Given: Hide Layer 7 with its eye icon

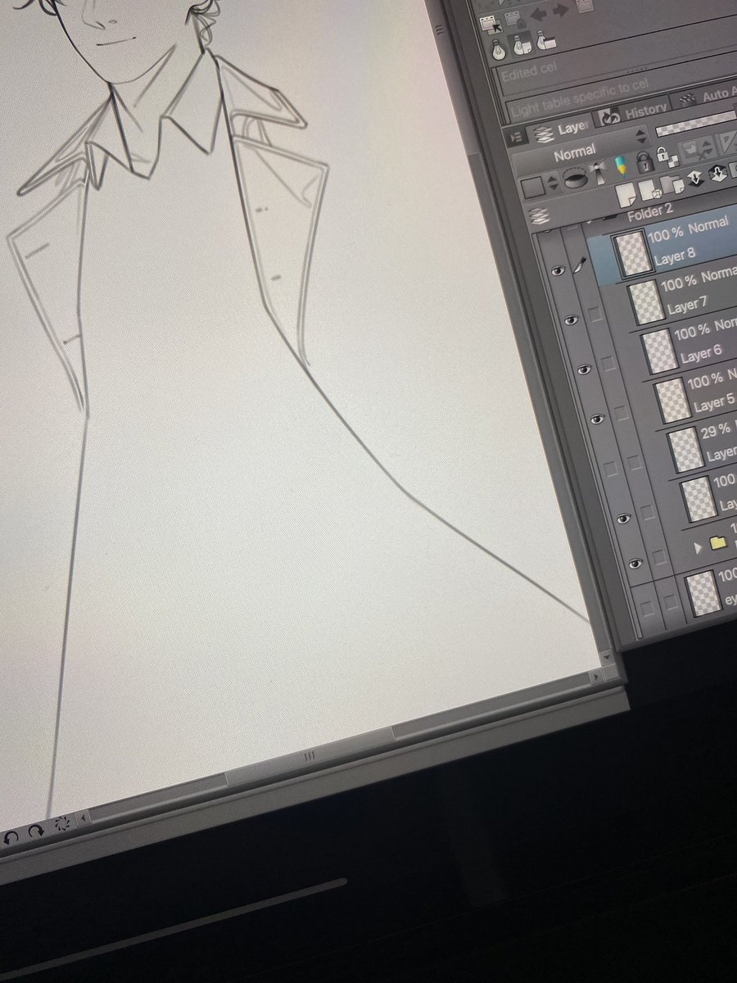Looking at the screenshot, I should 571,319.
